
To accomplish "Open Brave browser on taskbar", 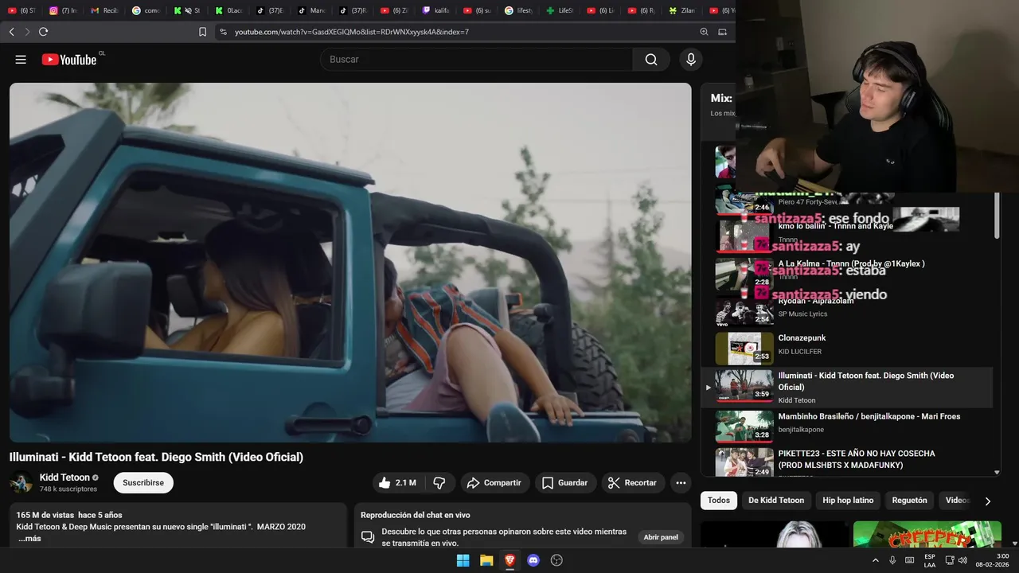I will [509, 560].
